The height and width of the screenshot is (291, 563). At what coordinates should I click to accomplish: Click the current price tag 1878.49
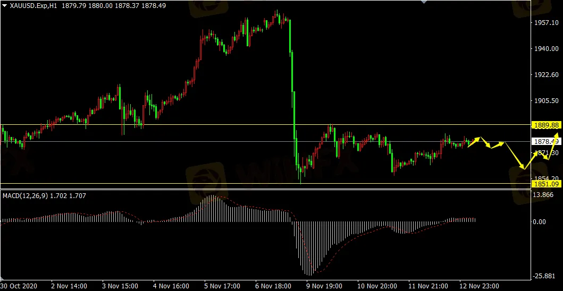point(547,141)
